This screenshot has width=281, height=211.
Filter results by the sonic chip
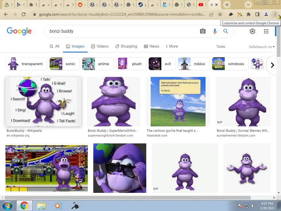64,64
